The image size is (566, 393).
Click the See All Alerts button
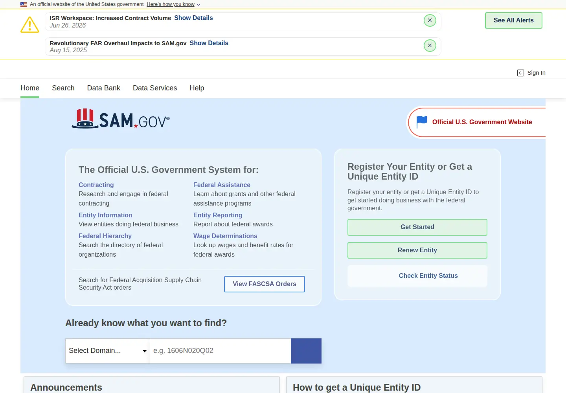tap(513, 20)
